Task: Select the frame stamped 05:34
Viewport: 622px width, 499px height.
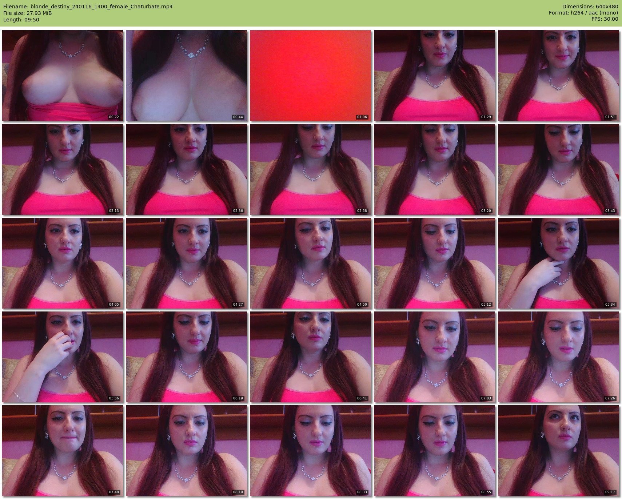Action: coord(558,263)
